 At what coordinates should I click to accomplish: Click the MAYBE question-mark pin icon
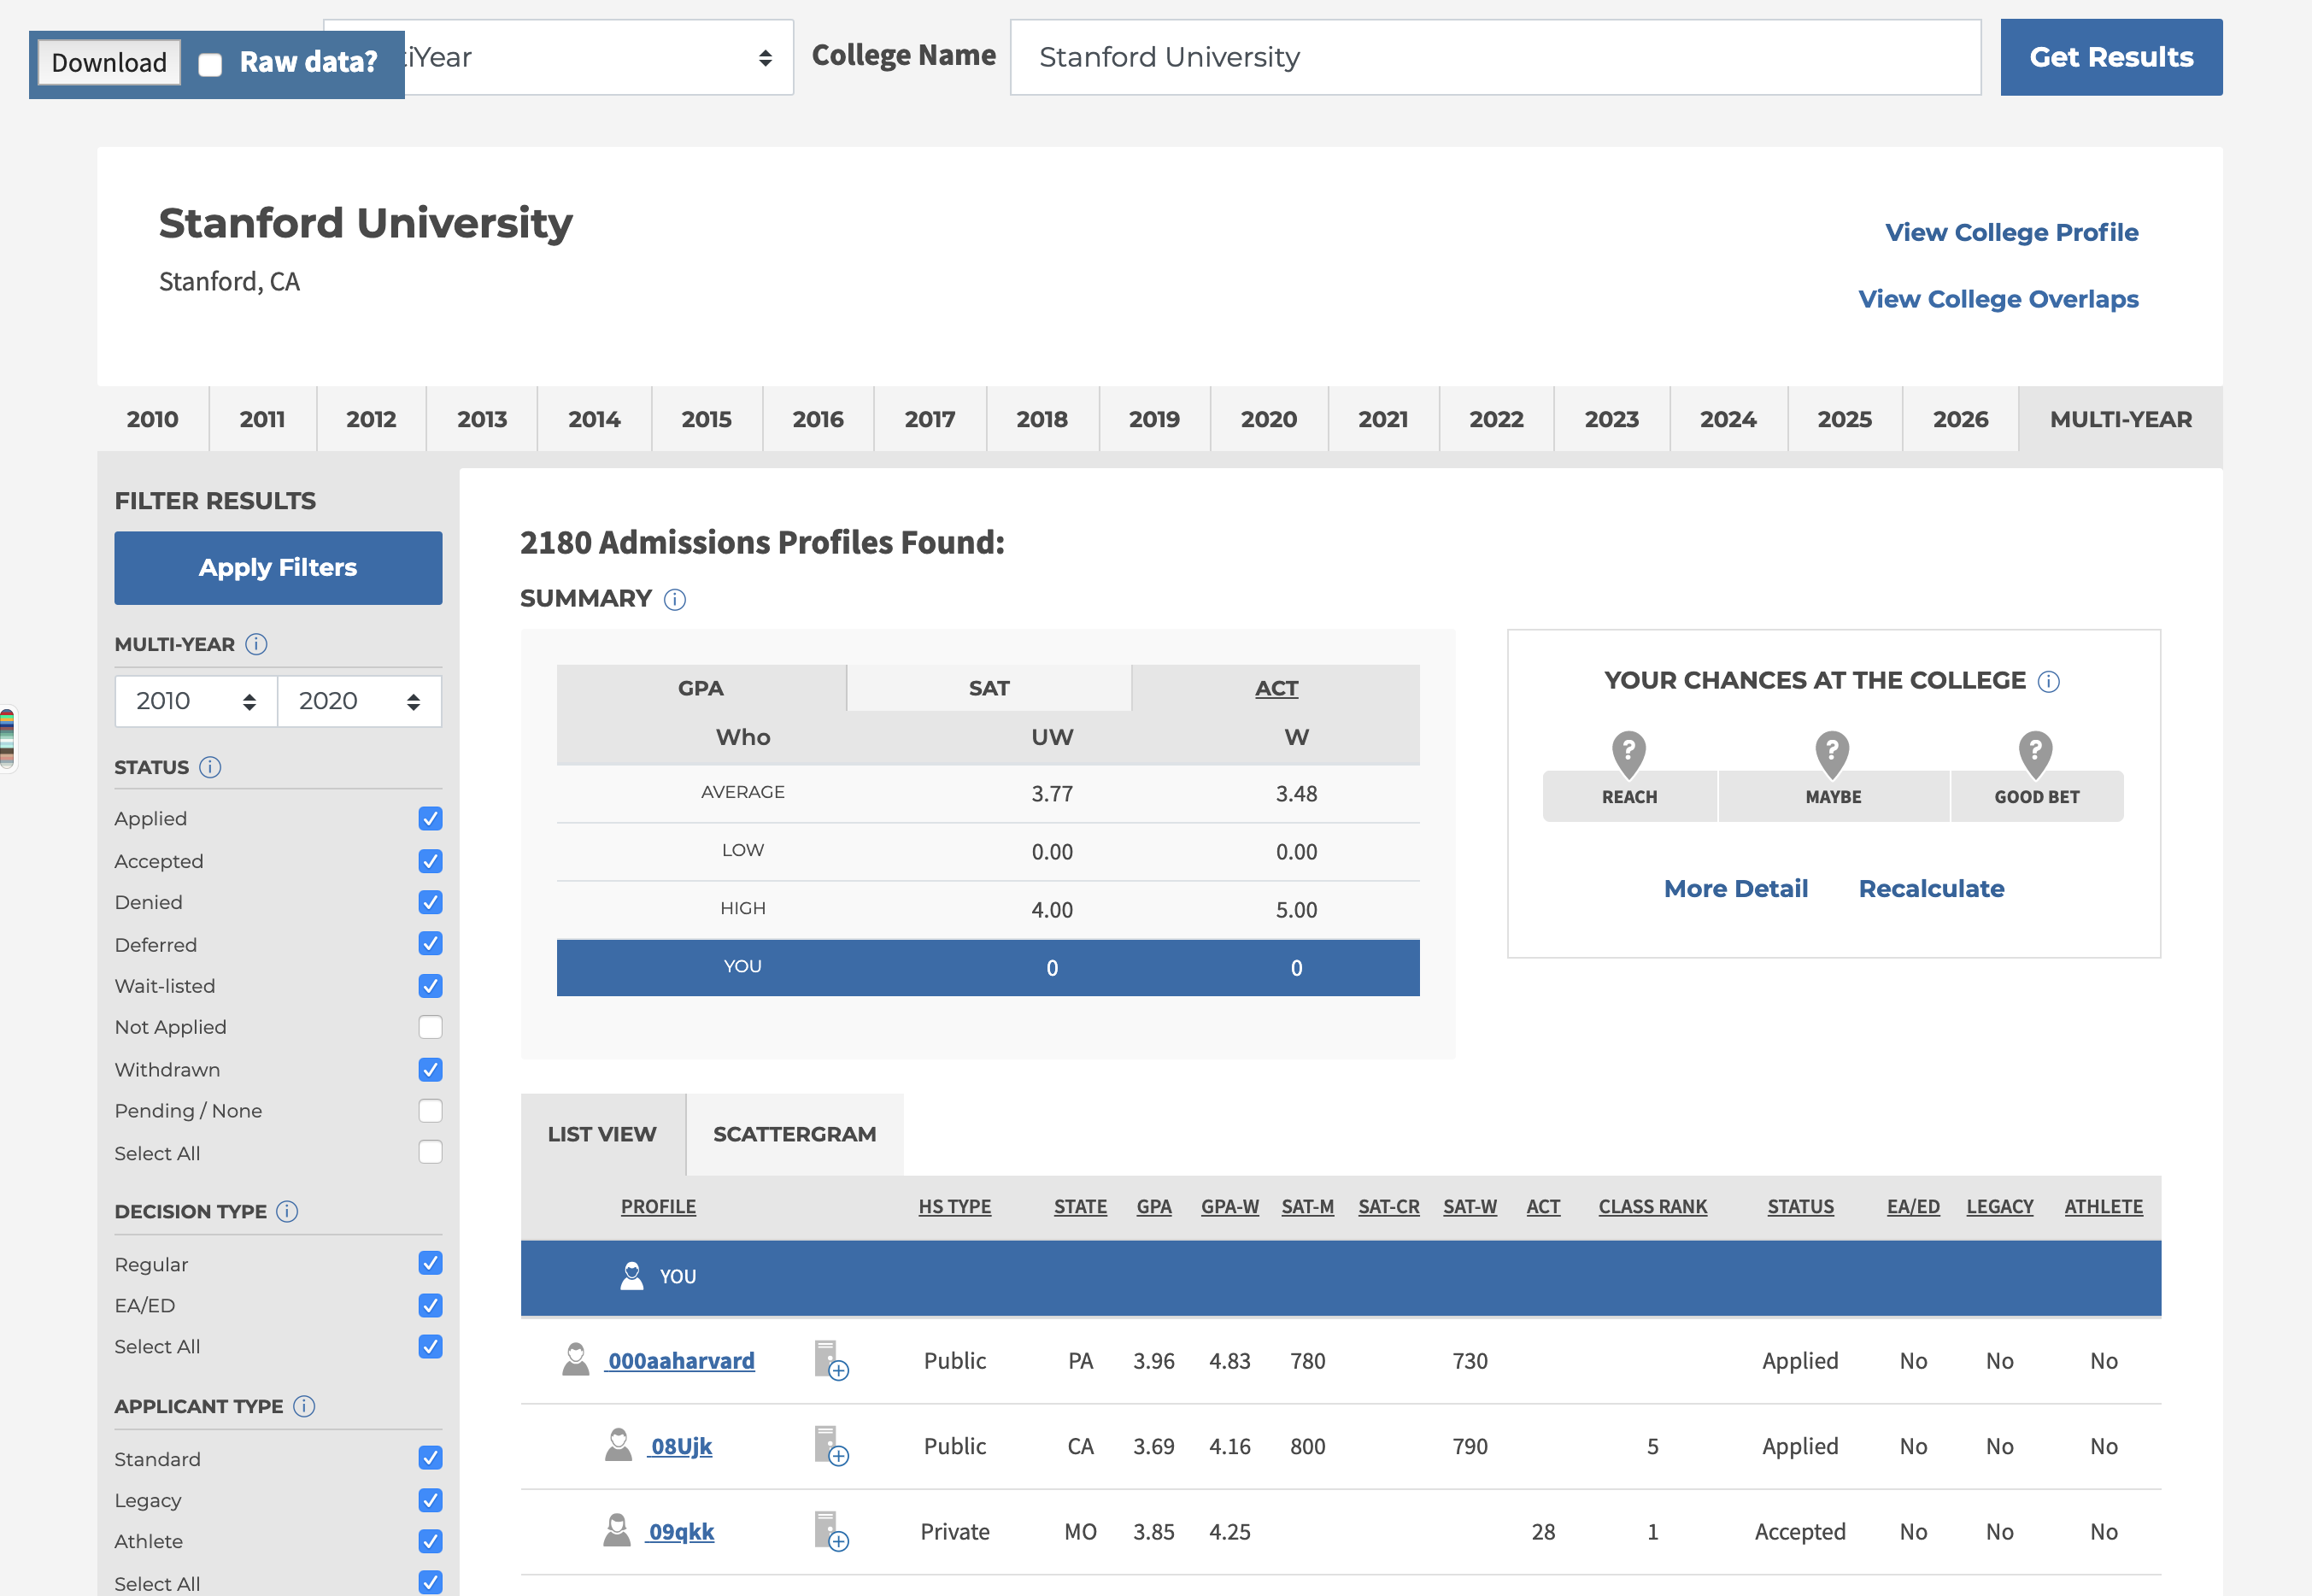click(x=1832, y=752)
